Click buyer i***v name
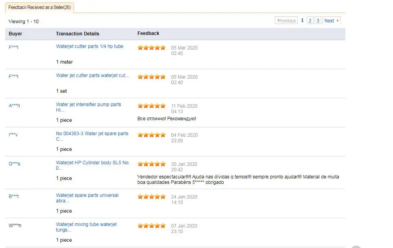Screen dimensions: 393x248 click(x=13, y=135)
